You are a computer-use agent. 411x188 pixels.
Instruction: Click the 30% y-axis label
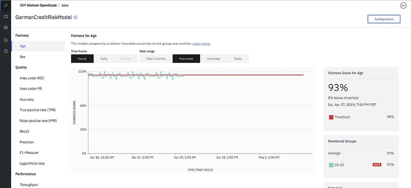click(x=83, y=129)
